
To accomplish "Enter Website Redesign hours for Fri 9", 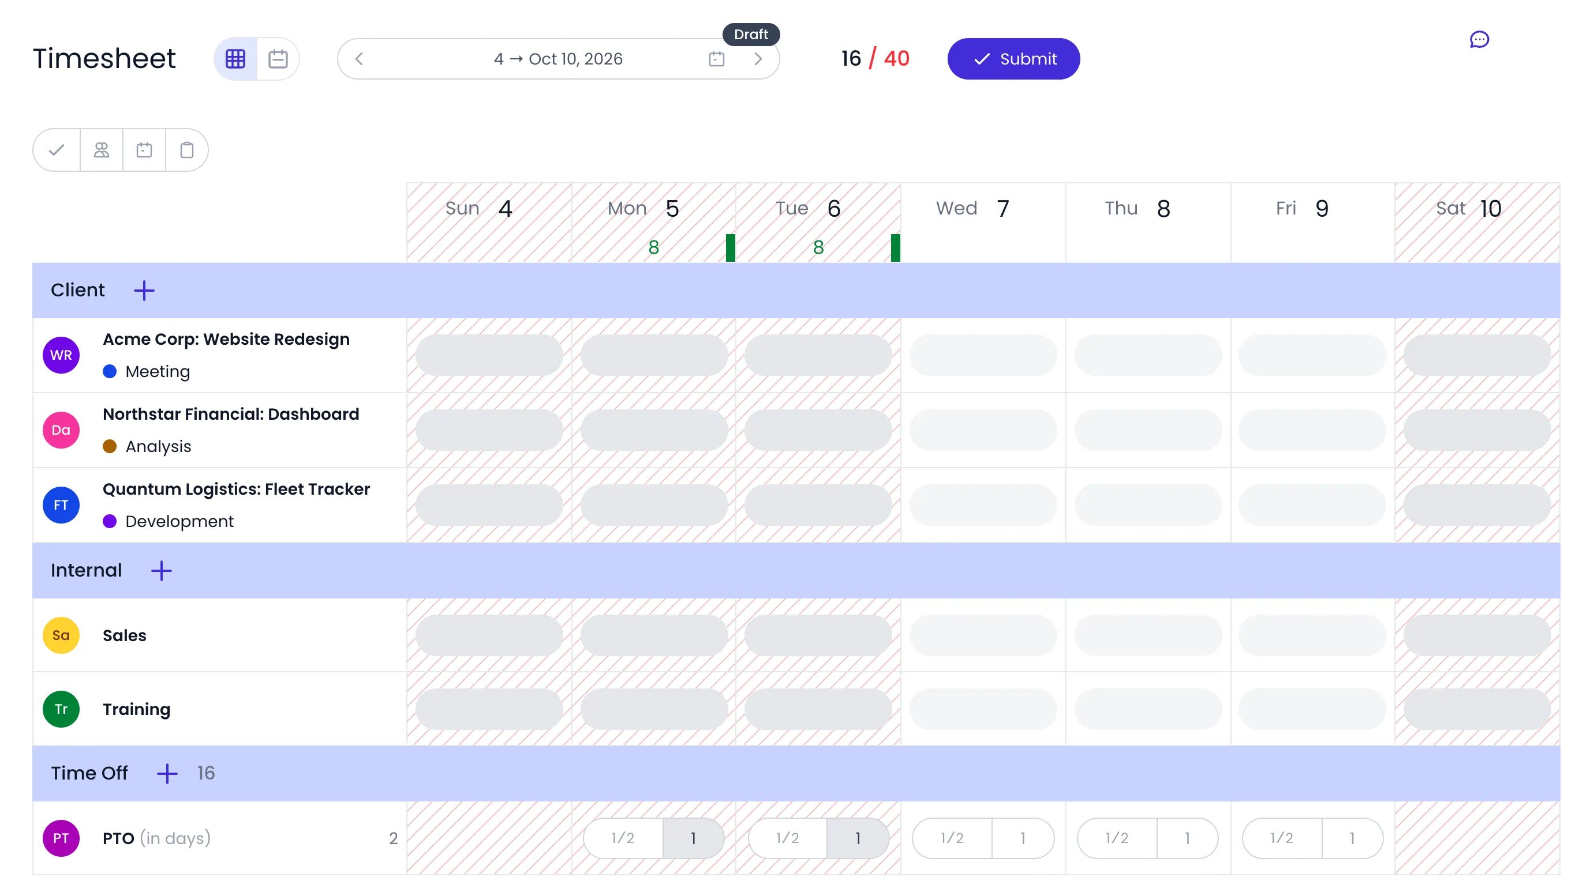I will (1312, 355).
